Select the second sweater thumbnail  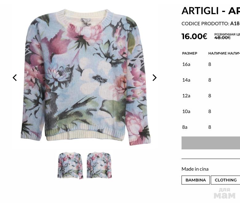99,165
